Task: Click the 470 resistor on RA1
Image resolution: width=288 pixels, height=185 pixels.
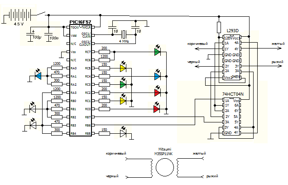Action: click(57, 76)
